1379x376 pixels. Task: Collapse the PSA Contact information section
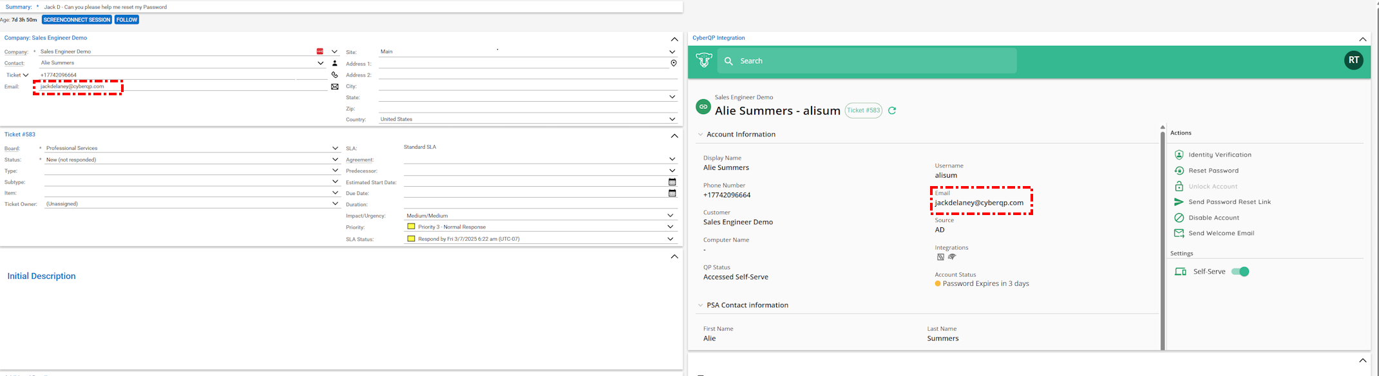point(700,305)
